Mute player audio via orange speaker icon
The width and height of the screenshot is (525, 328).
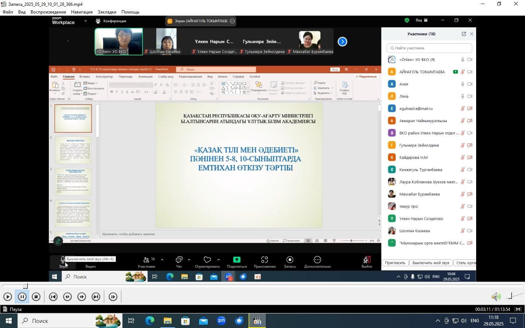pos(496,297)
